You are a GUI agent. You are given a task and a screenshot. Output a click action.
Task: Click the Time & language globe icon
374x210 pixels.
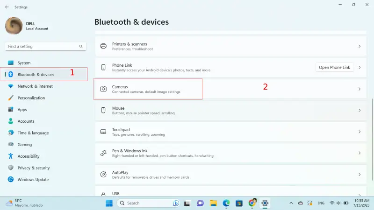coord(11,133)
